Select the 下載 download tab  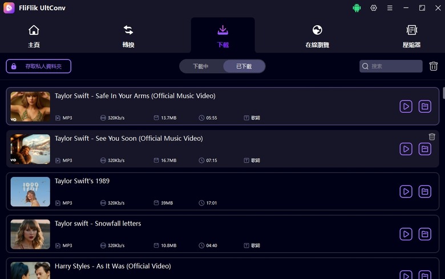point(222,37)
